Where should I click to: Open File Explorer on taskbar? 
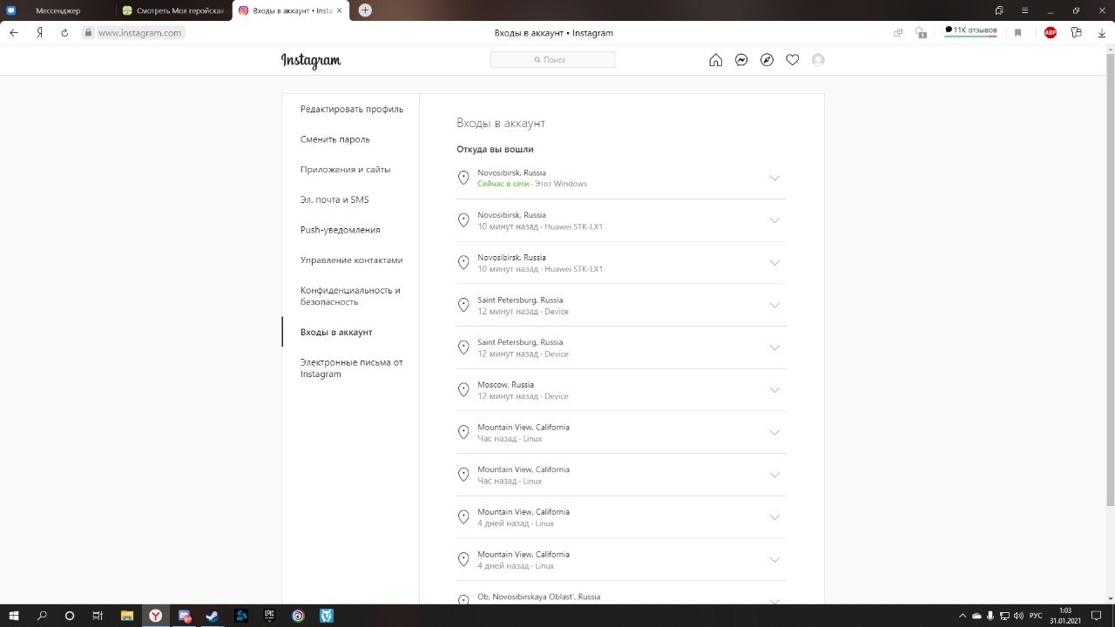tap(126, 616)
